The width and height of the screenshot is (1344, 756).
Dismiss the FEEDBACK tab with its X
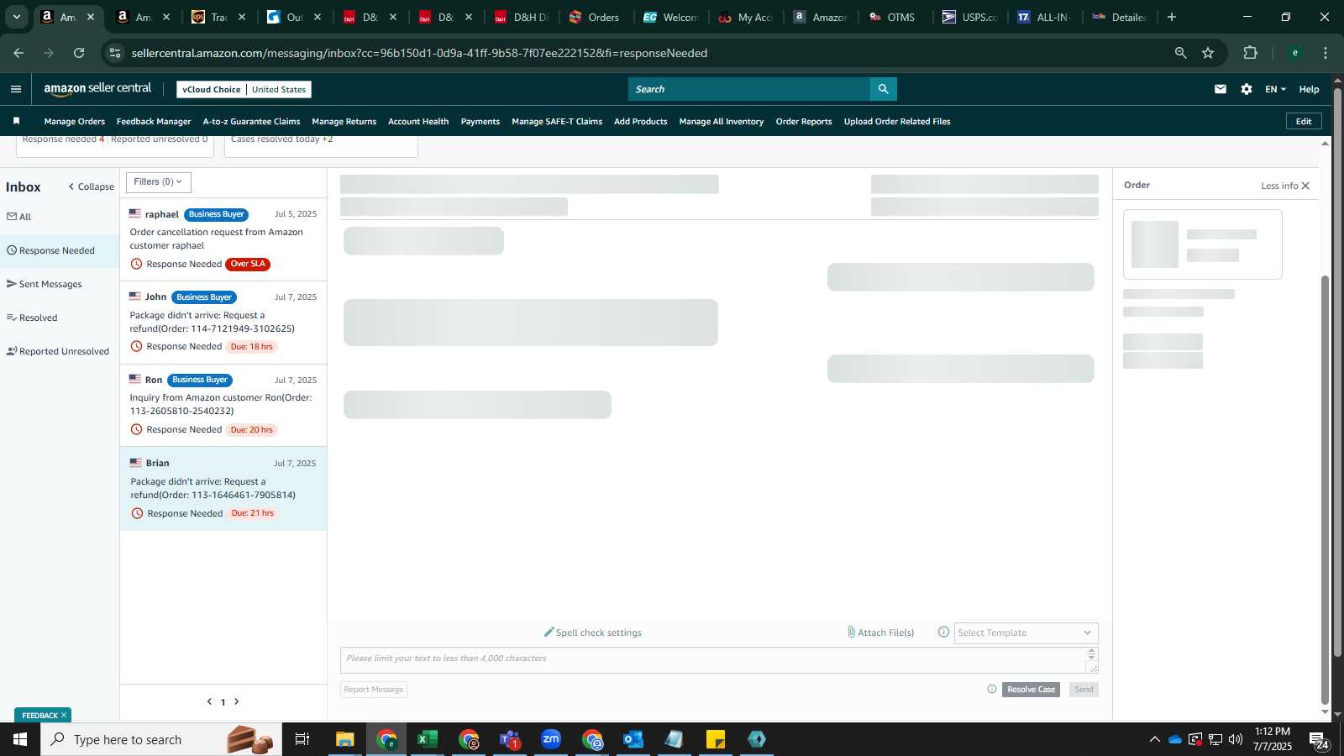point(64,715)
